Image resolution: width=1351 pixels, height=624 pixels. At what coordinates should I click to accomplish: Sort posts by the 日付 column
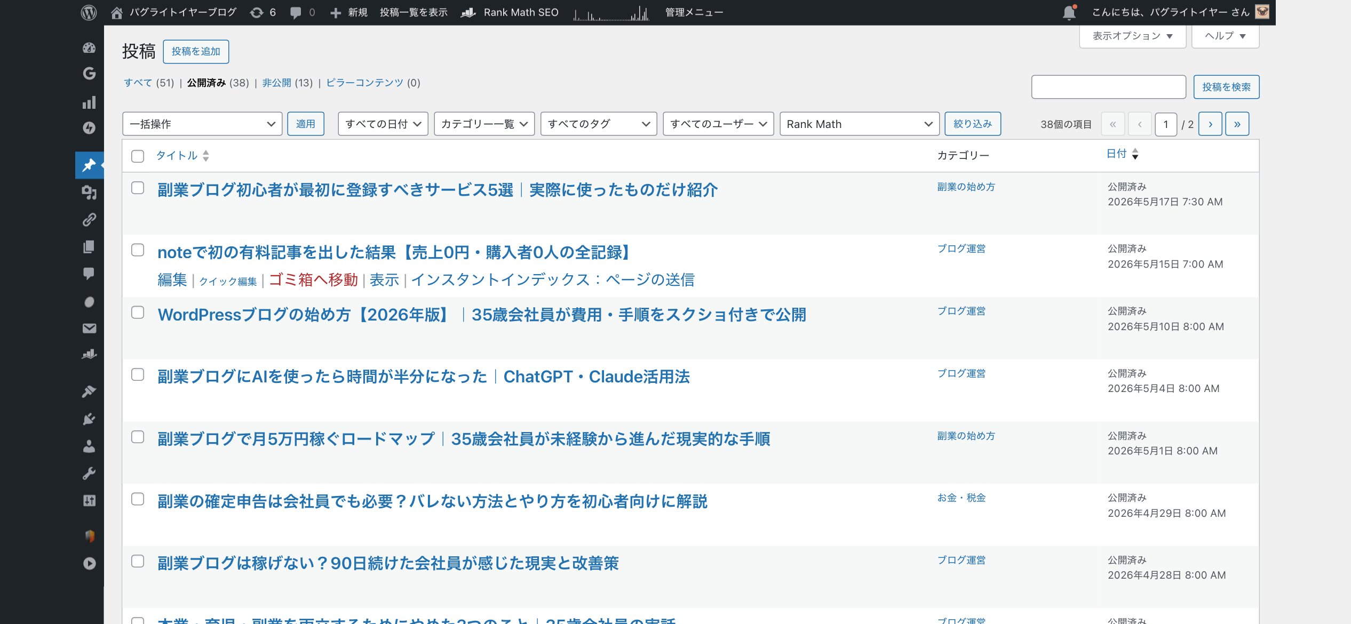(x=1123, y=154)
